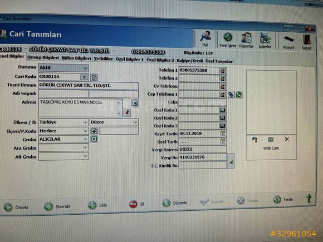Switch to Nüfus Bilgileri tab
The height and width of the screenshot is (242, 323).
pos(76,58)
